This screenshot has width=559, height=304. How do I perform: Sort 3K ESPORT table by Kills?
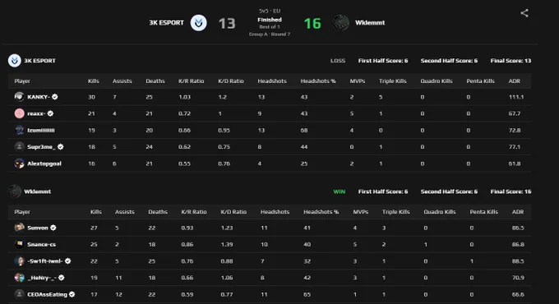(94, 81)
